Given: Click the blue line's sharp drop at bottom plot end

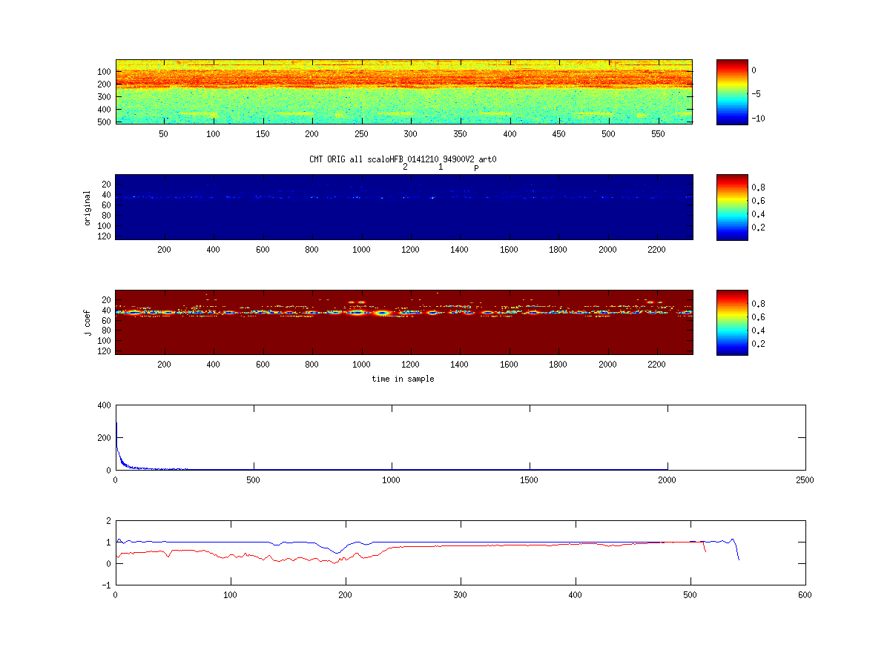Looking at the screenshot, I should click(737, 552).
